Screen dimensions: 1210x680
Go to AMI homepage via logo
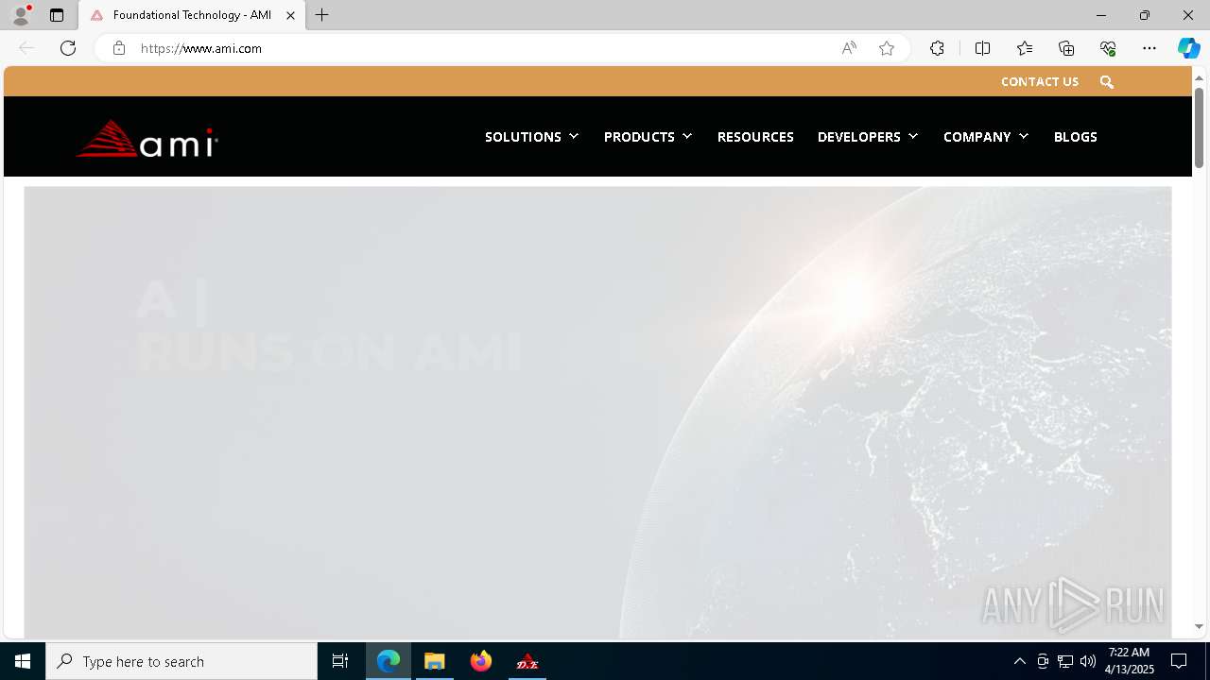pos(147,138)
